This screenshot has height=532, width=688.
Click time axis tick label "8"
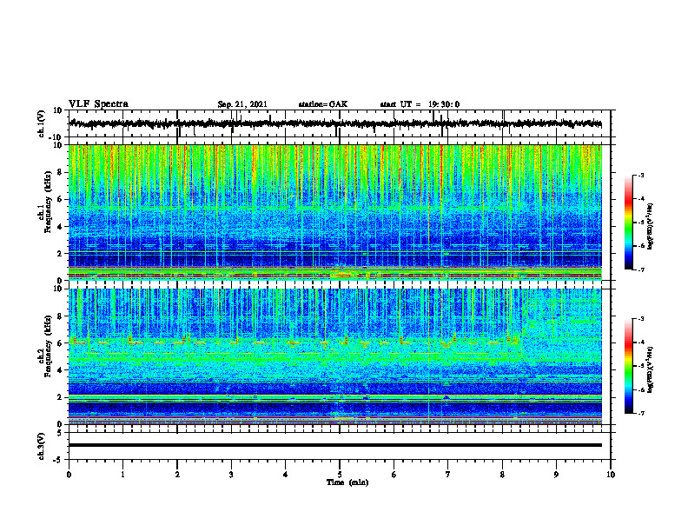tap(502, 475)
